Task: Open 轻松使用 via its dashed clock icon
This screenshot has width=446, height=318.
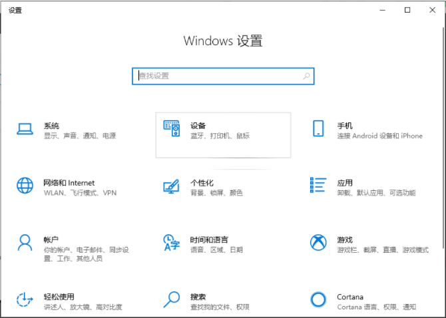Action: coord(25,299)
